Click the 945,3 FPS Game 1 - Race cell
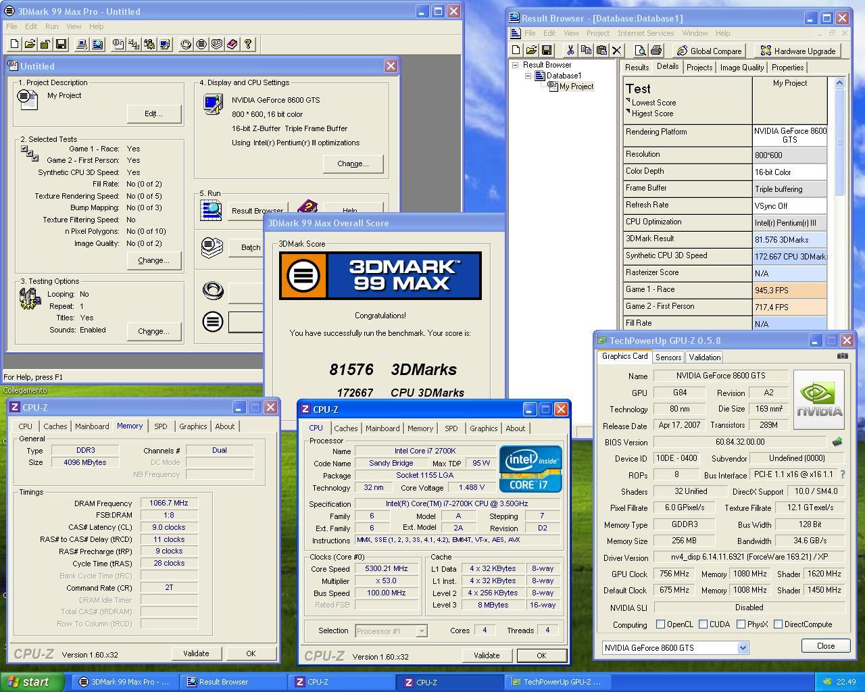 [789, 290]
